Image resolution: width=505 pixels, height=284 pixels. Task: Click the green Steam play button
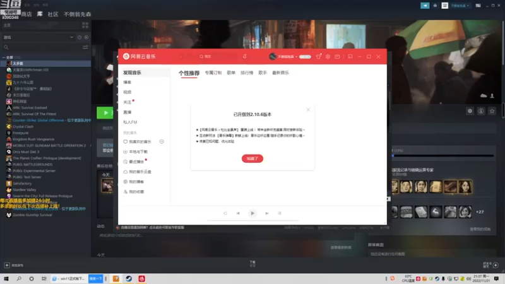coord(105,113)
